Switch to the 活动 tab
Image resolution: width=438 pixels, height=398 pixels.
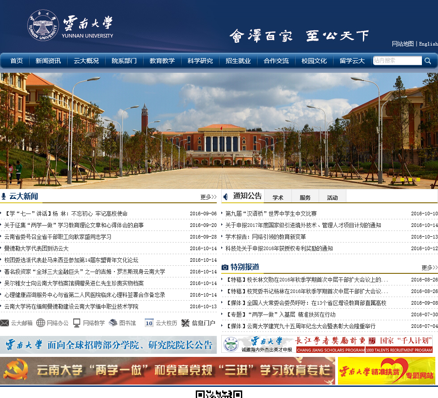point(333,197)
